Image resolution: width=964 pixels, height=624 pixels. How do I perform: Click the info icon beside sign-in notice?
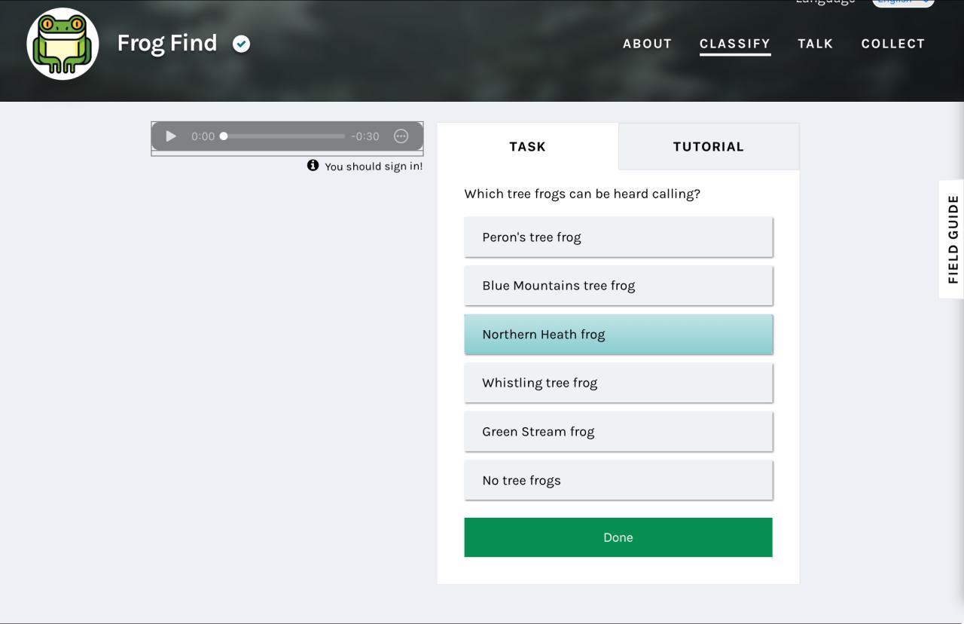[x=313, y=165]
